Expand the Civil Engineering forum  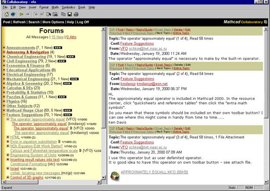[x=4, y=61]
